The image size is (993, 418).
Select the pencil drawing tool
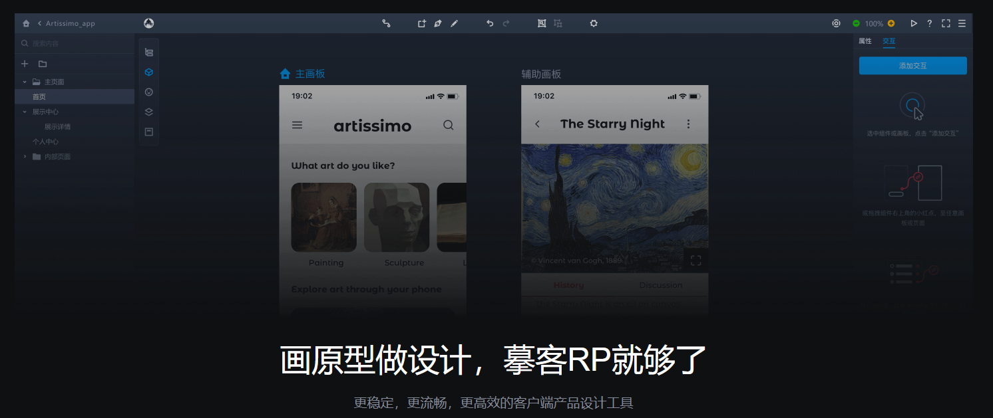click(455, 23)
